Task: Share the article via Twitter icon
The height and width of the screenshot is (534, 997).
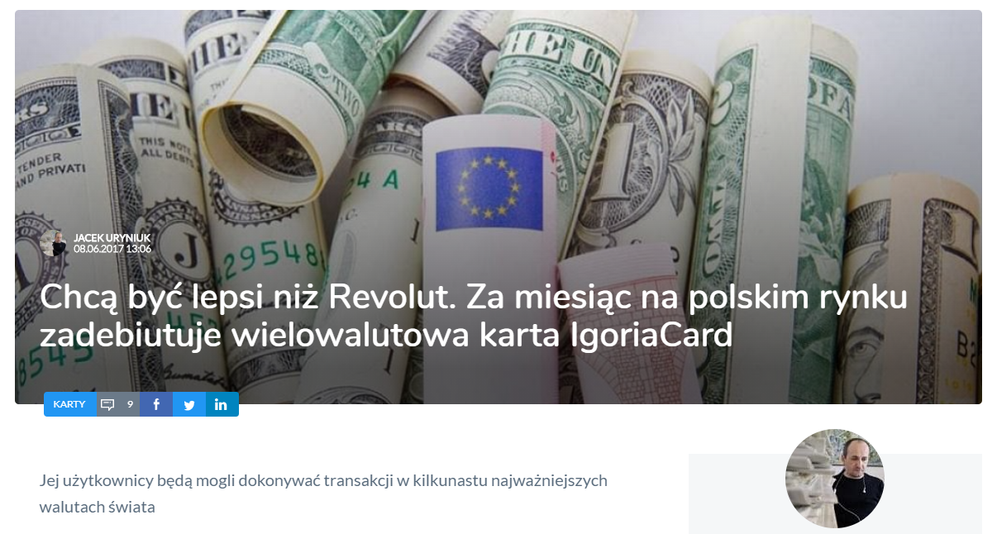Action: click(x=189, y=404)
